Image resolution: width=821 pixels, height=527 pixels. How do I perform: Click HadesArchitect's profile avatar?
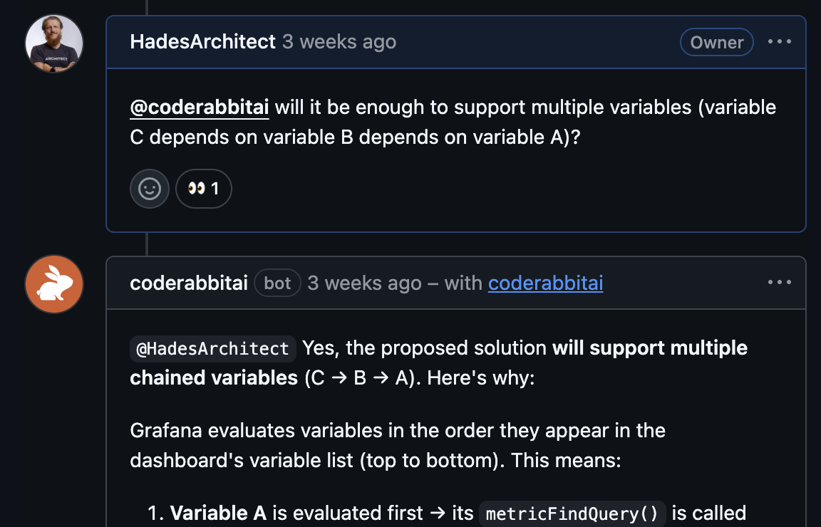tap(53, 43)
